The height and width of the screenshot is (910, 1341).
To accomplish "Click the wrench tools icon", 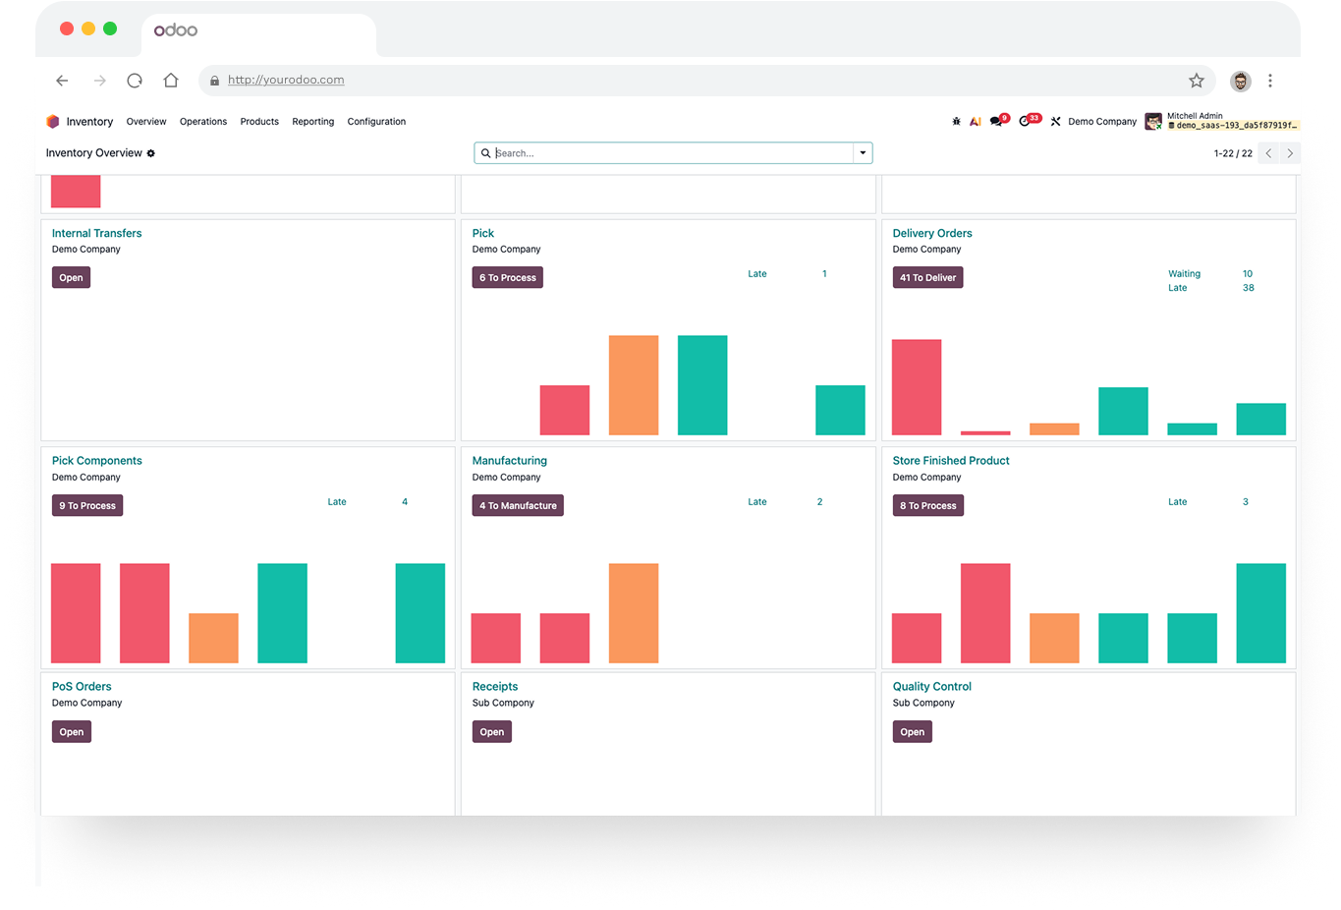I will [x=1055, y=122].
